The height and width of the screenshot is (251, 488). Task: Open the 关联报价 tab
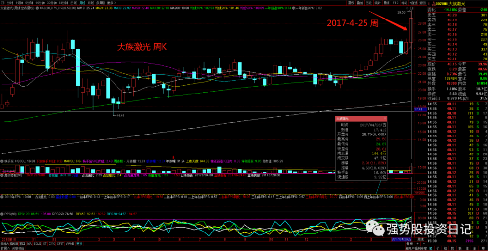pyautogui.click(x=18, y=248)
